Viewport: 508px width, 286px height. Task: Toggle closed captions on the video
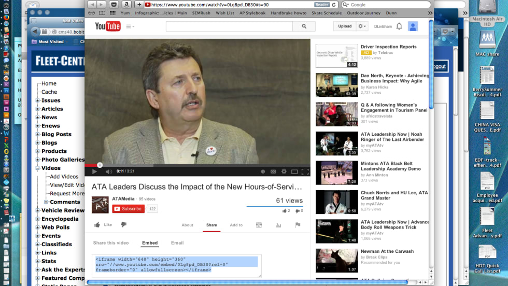[x=273, y=171]
